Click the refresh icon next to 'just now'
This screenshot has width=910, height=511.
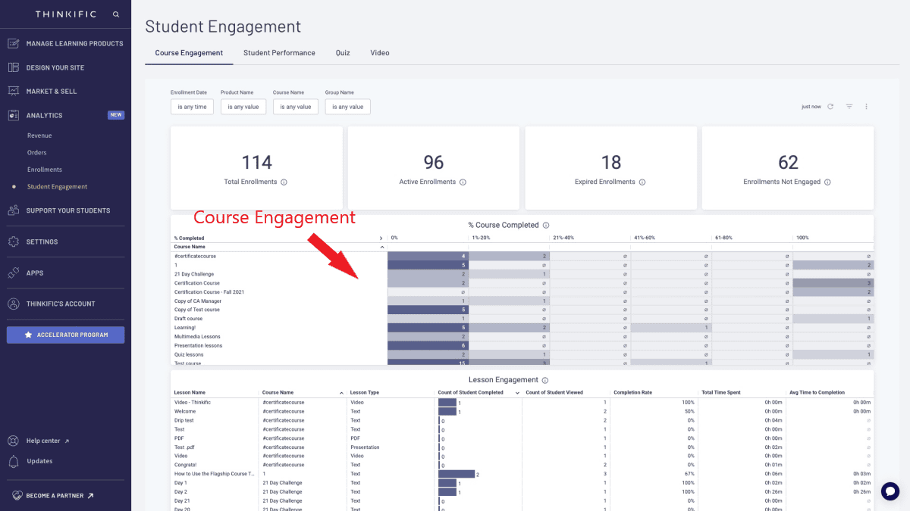click(x=830, y=107)
